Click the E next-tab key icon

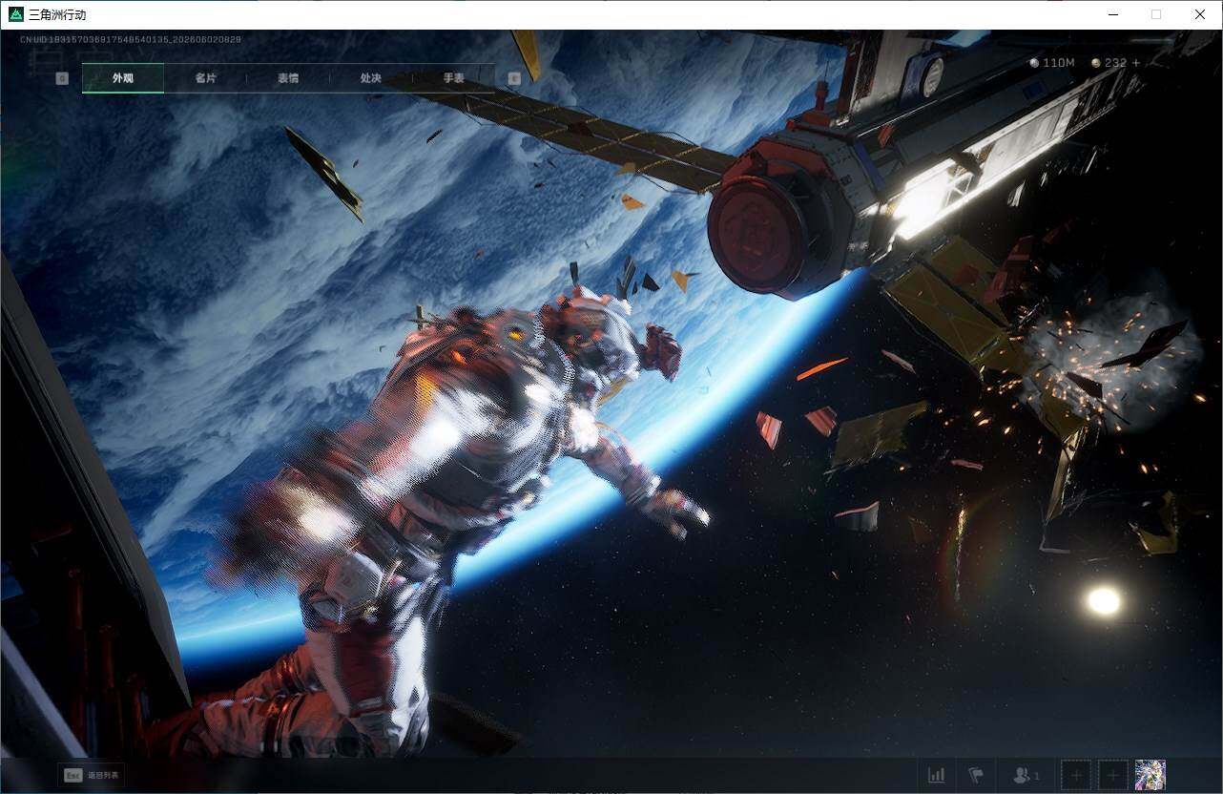click(514, 78)
